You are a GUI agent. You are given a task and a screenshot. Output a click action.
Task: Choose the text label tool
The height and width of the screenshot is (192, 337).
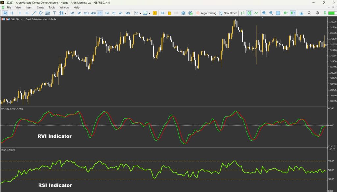[x=55, y=13]
